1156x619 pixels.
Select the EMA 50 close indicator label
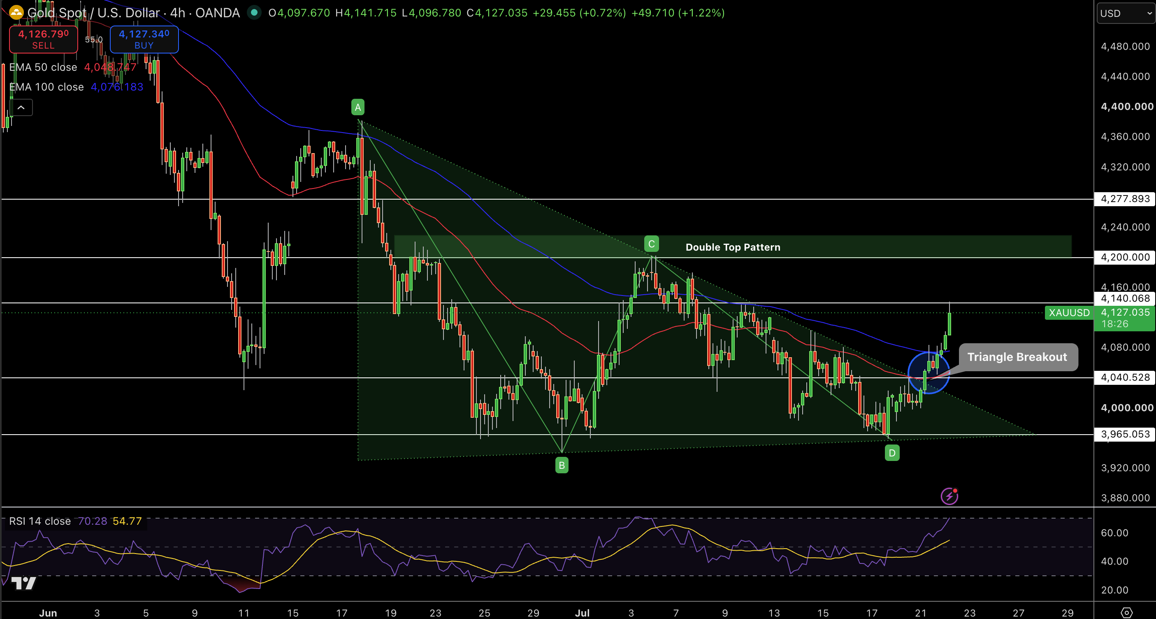pyautogui.click(x=43, y=67)
